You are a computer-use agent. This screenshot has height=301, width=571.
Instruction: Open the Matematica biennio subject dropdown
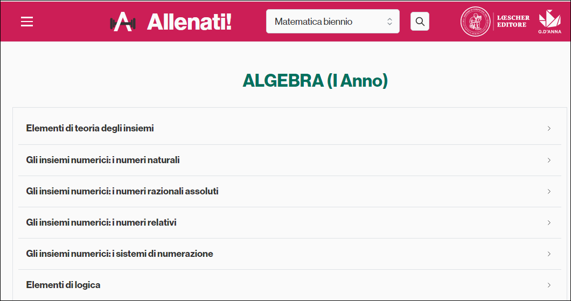click(332, 22)
